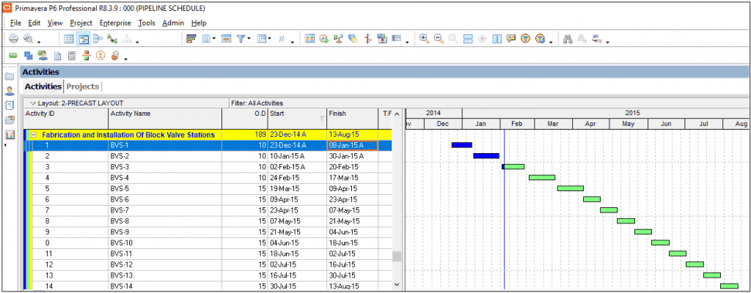Switch to the Projects tab
This screenshot has width=751, height=293.
pos(83,86)
